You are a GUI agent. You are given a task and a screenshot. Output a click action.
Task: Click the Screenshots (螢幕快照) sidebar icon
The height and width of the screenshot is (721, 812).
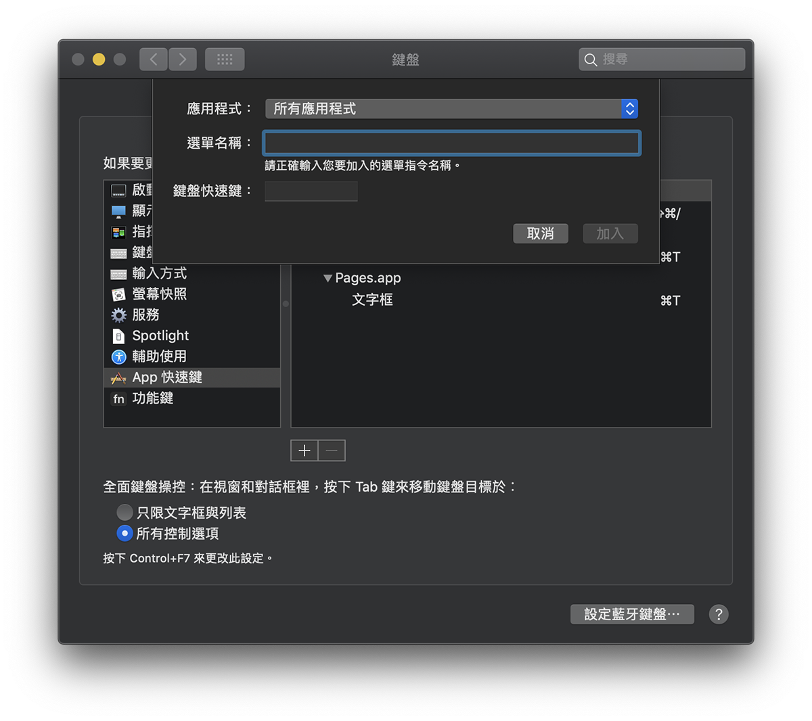click(x=118, y=294)
